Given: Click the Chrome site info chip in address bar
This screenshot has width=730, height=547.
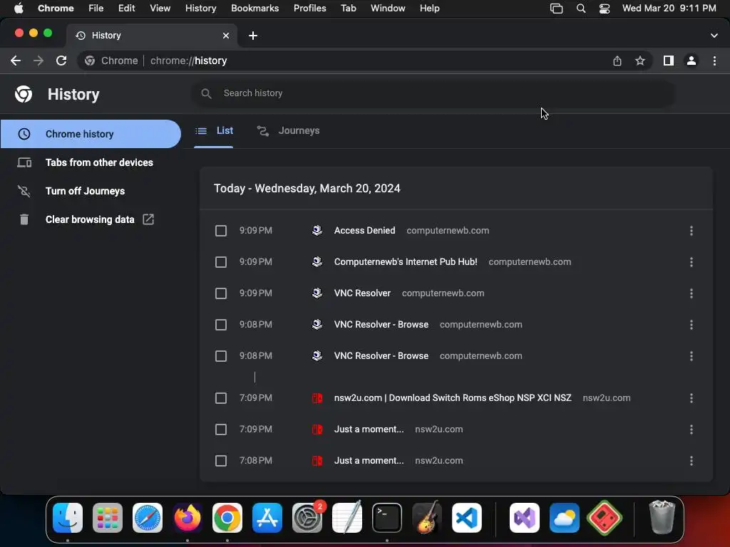Looking at the screenshot, I should [112, 61].
